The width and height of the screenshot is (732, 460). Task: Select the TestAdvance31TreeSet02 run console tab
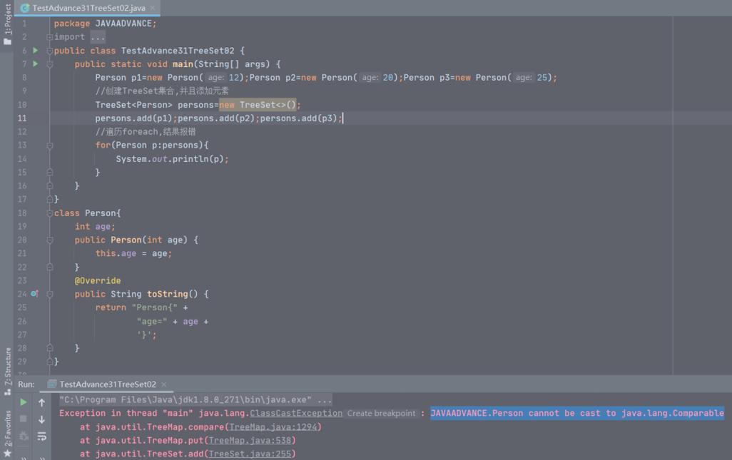(x=107, y=384)
